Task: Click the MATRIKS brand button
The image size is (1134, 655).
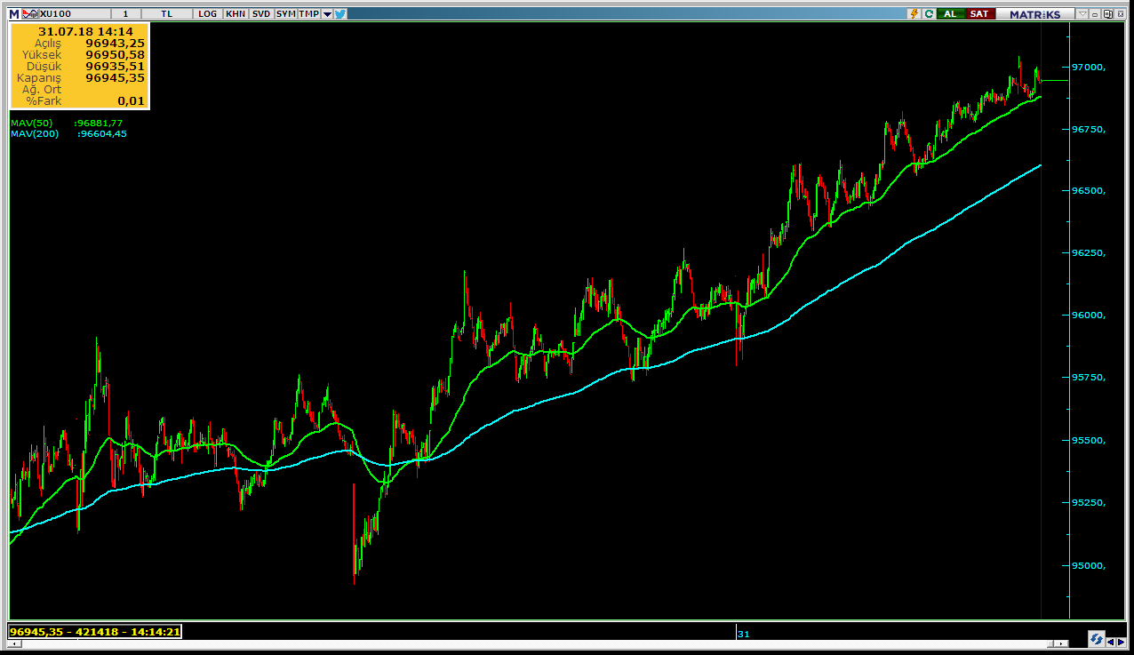Action: 1034,13
